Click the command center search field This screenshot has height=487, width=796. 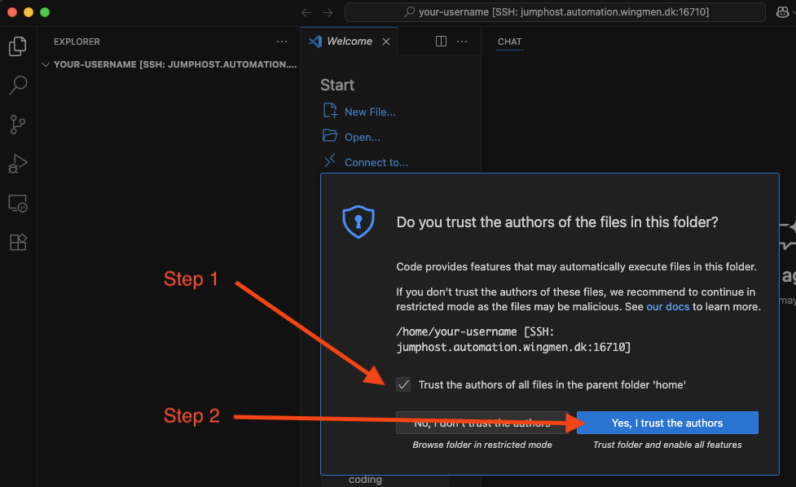click(x=555, y=12)
